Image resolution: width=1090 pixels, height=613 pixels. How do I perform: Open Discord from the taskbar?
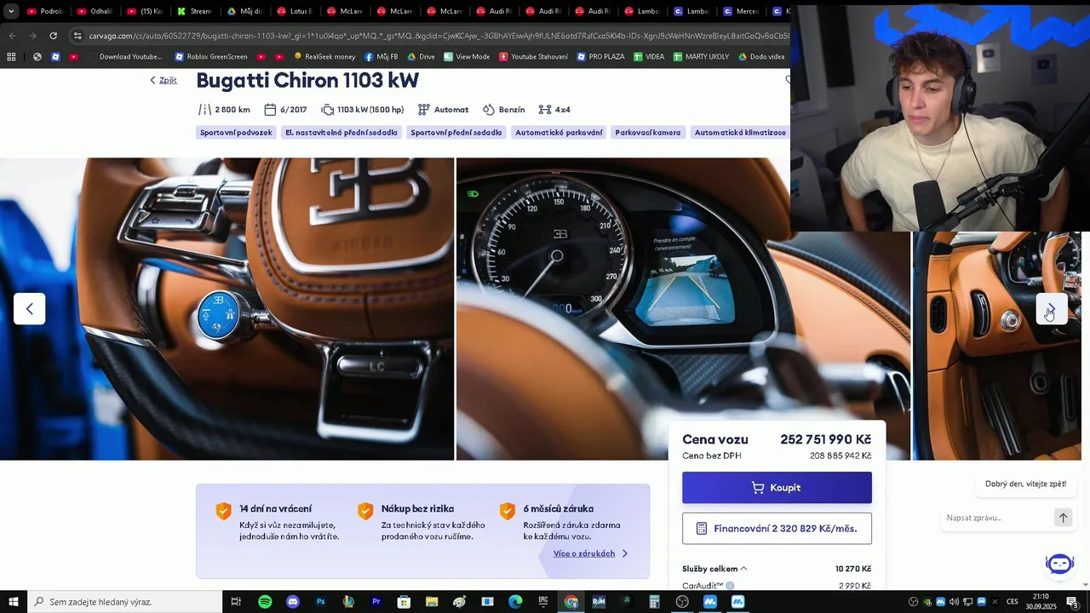pyautogui.click(x=293, y=602)
